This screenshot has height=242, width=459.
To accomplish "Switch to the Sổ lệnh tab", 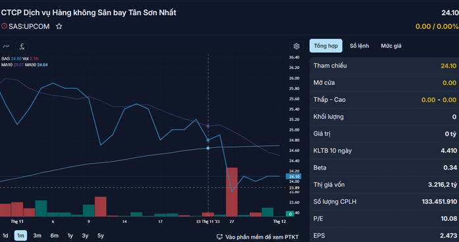I will [359, 45].
